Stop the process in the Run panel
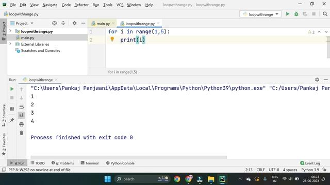This screenshot has width=330, height=185. pos(12,98)
